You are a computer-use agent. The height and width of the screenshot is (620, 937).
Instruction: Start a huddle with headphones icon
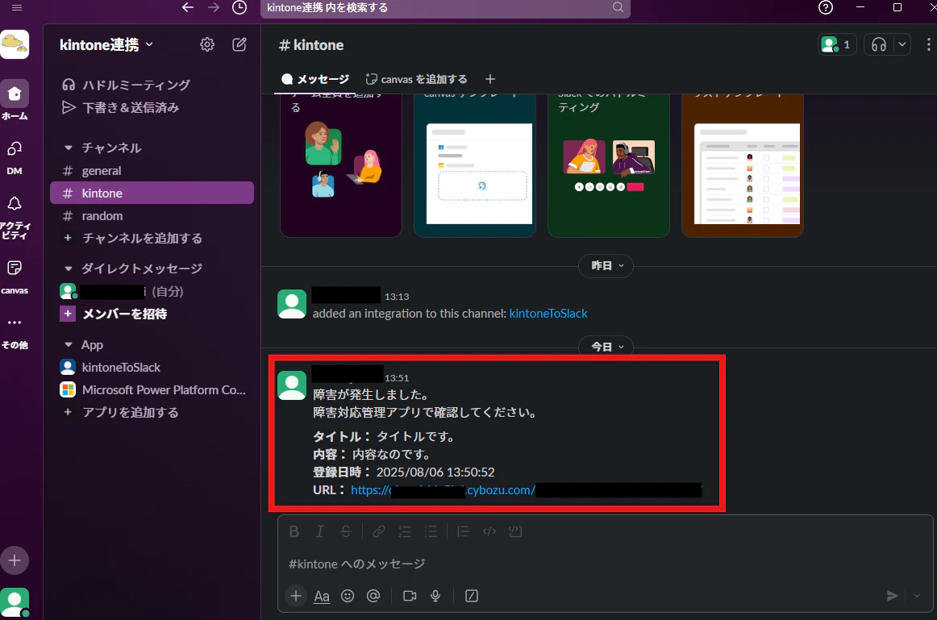tap(878, 44)
